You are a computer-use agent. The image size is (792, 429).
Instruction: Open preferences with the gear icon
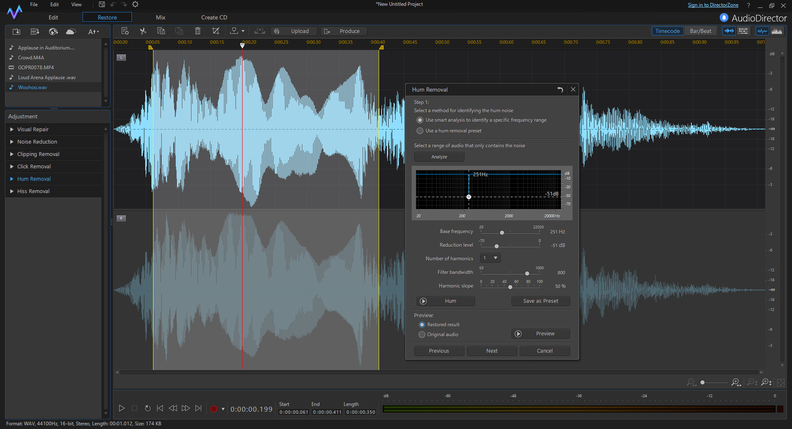pos(135,5)
